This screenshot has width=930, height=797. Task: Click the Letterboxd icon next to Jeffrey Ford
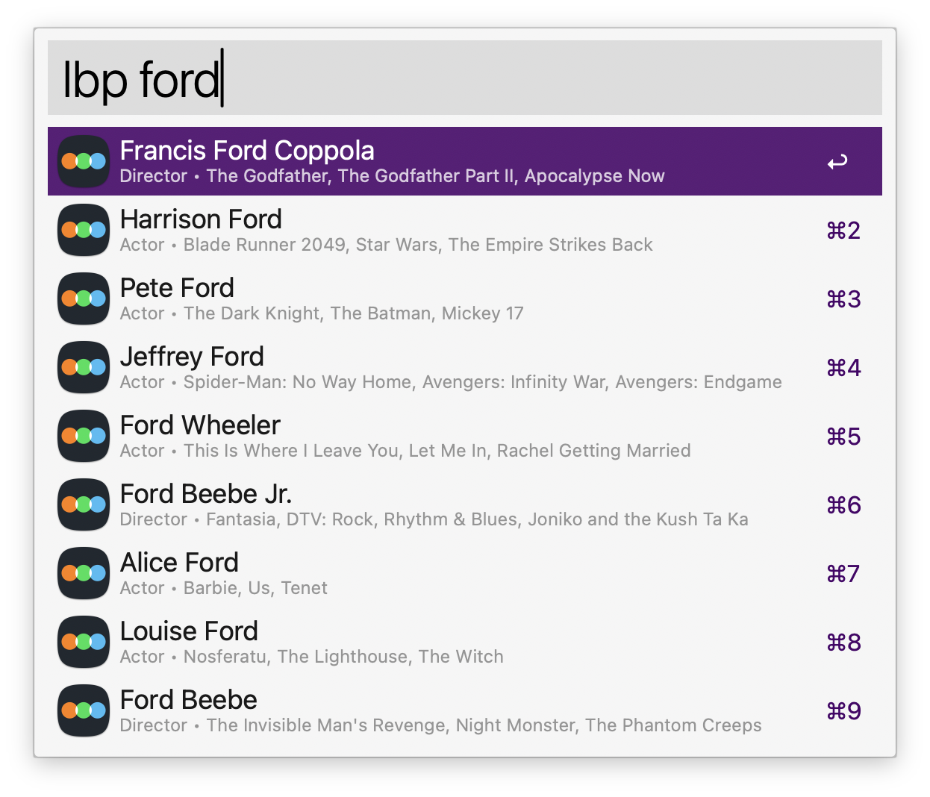(x=84, y=367)
